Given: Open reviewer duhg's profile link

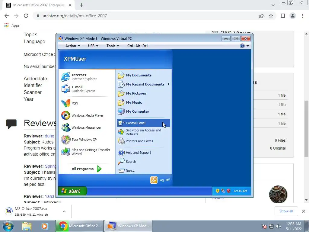Looking at the screenshot, I should (x=49, y=136).
